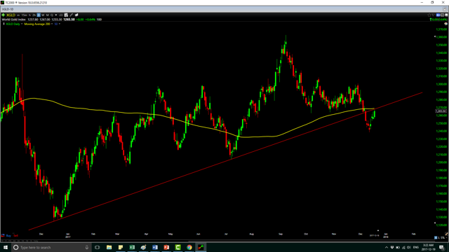The image size is (449, 252).
Task: Open Excel from the Windows taskbar
Action: coord(132,247)
